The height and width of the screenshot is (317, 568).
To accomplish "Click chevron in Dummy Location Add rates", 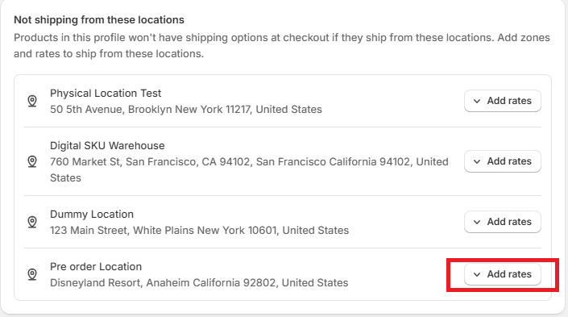I will [x=477, y=222].
